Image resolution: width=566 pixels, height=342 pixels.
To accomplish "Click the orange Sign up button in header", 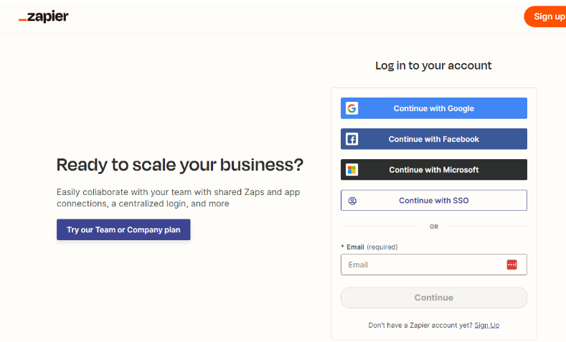I will [545, 16].
